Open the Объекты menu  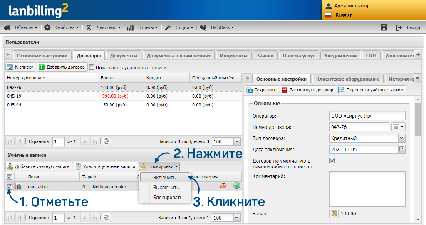pyautogui.click(x=26, y=27)
